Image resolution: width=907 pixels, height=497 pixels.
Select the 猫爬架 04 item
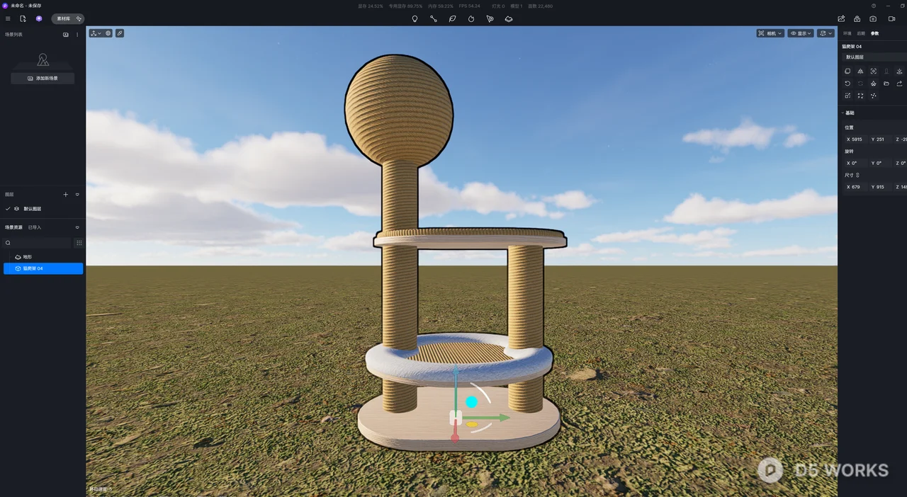click(x=43, y=268)
